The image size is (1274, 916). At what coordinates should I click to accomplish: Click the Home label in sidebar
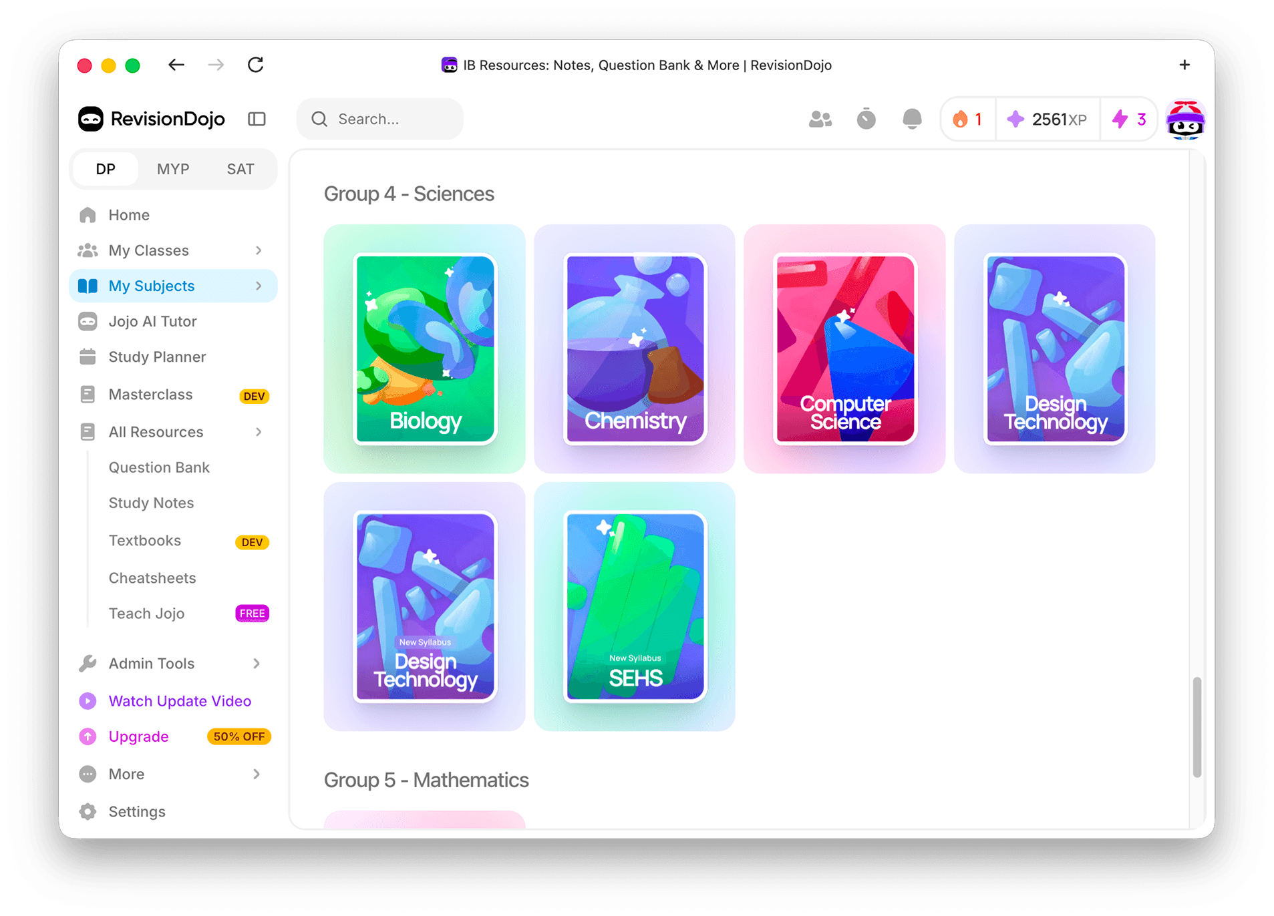click(129, 215)
